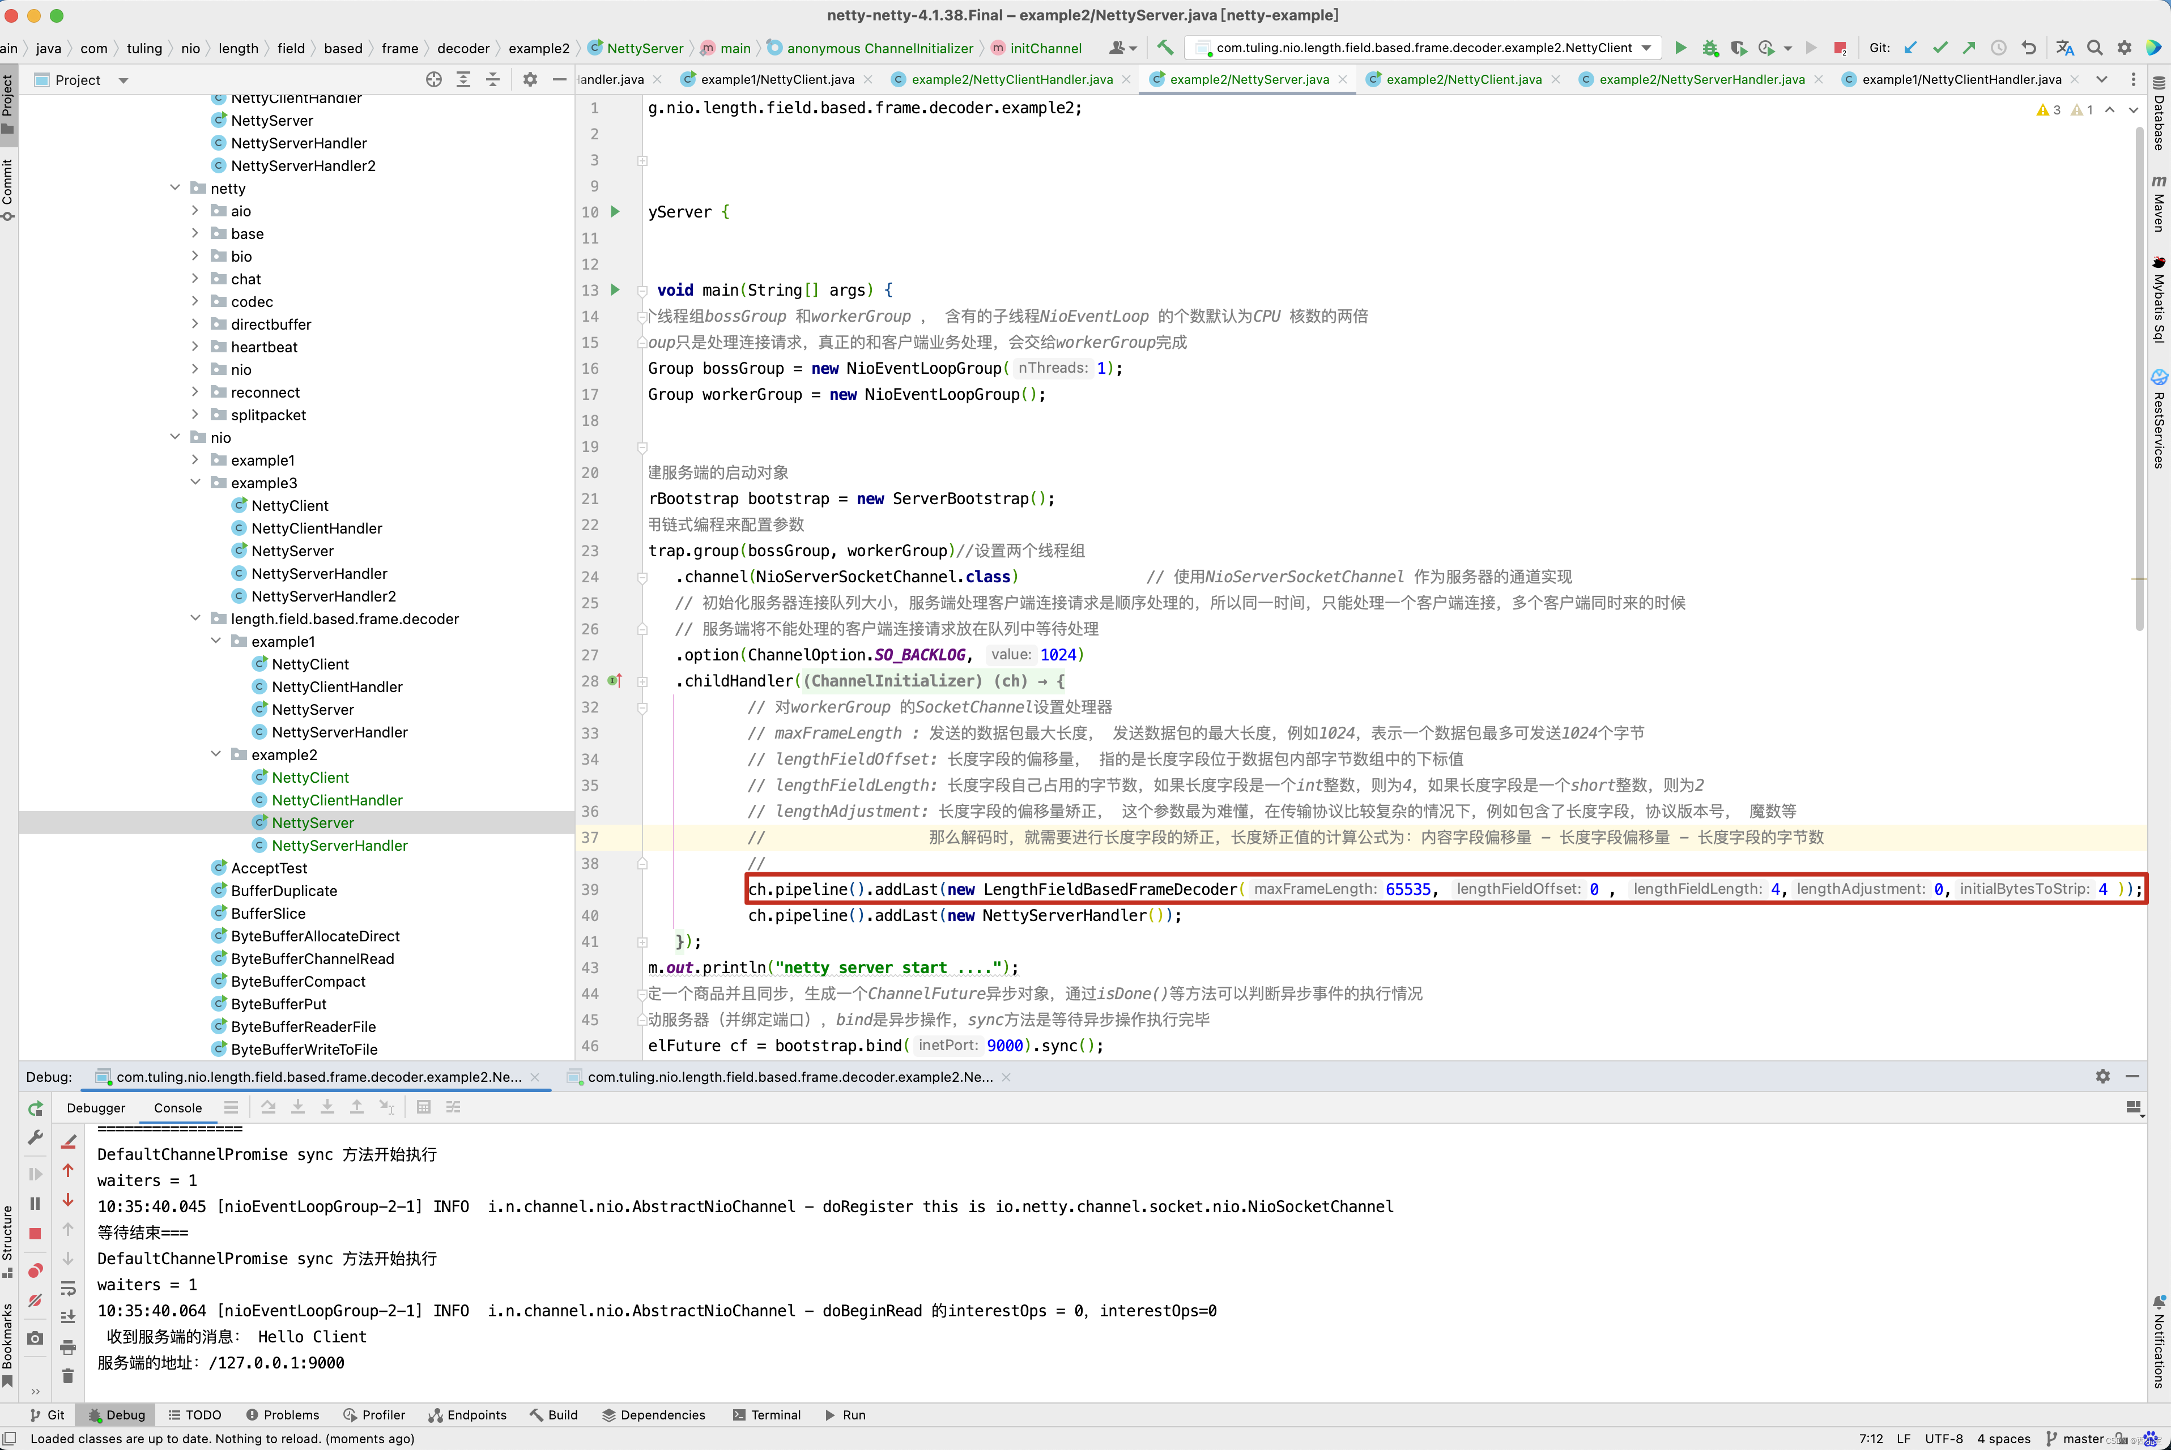Collapse the example2 folder in tree
The height and width of the screenshot is (1450, 2171).
[x=215, y=754]
